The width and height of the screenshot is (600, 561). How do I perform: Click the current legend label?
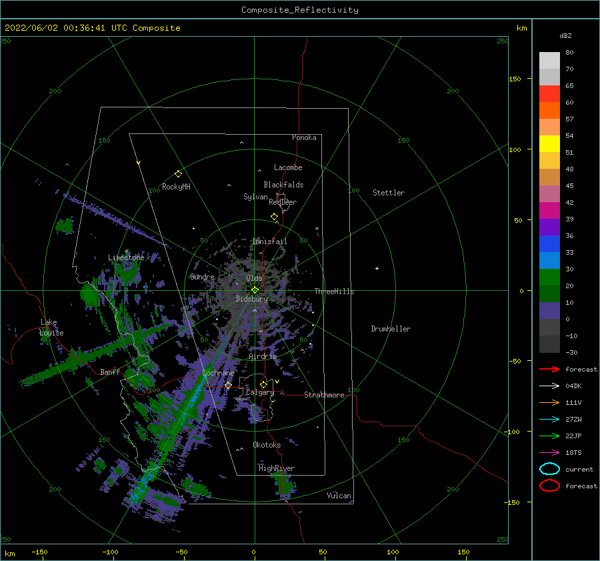click(579, 469)
